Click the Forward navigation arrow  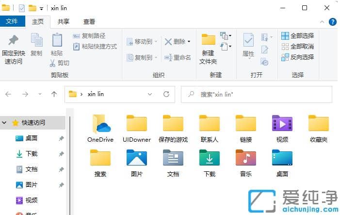[25, 94]
